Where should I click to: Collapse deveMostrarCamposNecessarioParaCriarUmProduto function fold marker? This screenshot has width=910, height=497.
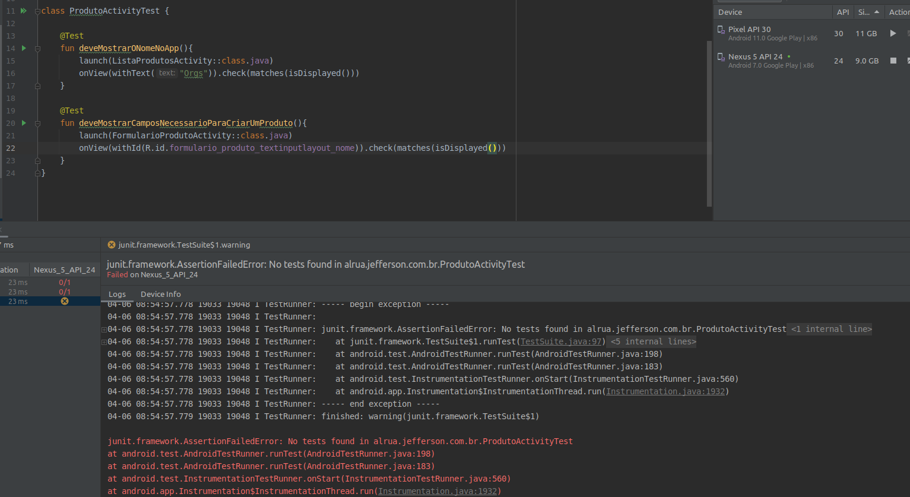37,124
